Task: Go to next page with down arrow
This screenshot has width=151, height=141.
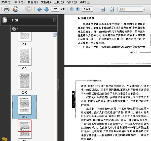Action: tap(47, 9)
